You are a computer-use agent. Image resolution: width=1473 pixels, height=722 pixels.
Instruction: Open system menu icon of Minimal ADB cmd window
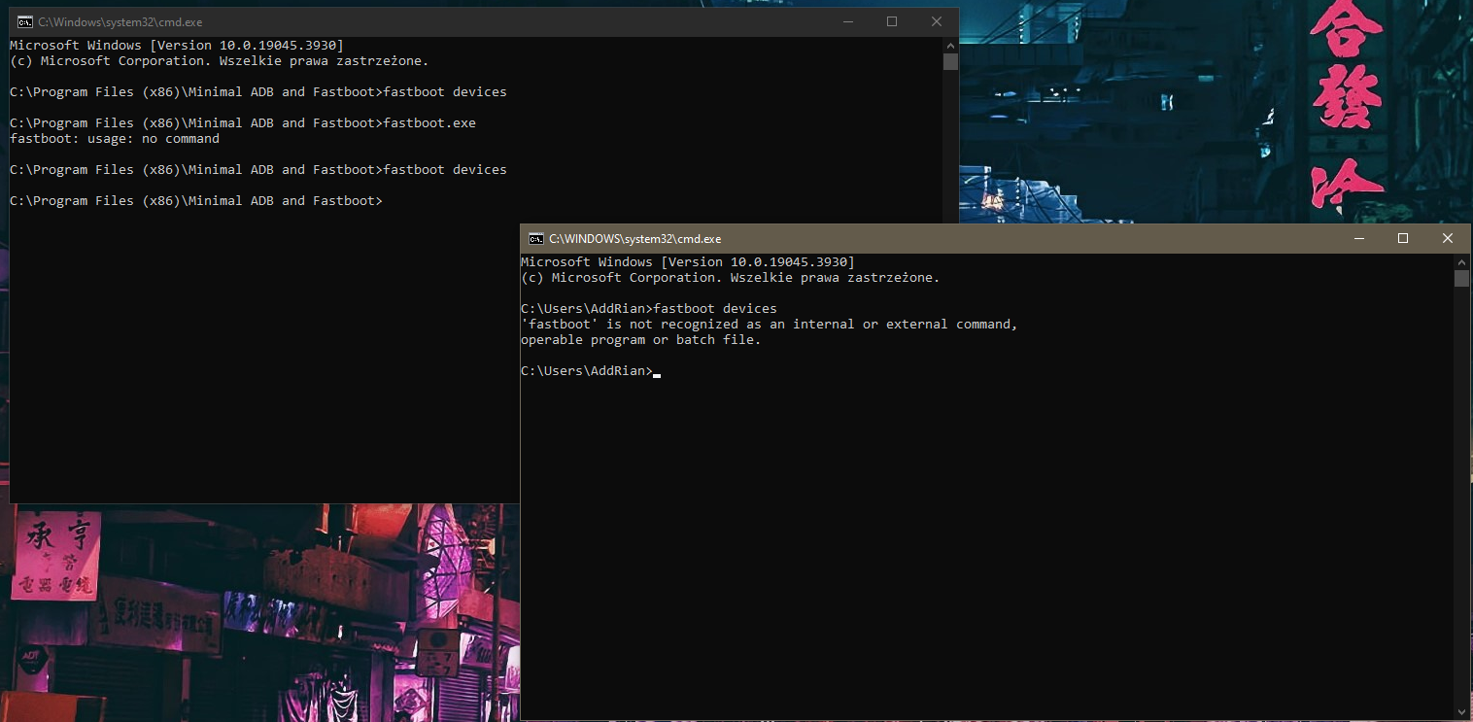pos(25,22)
